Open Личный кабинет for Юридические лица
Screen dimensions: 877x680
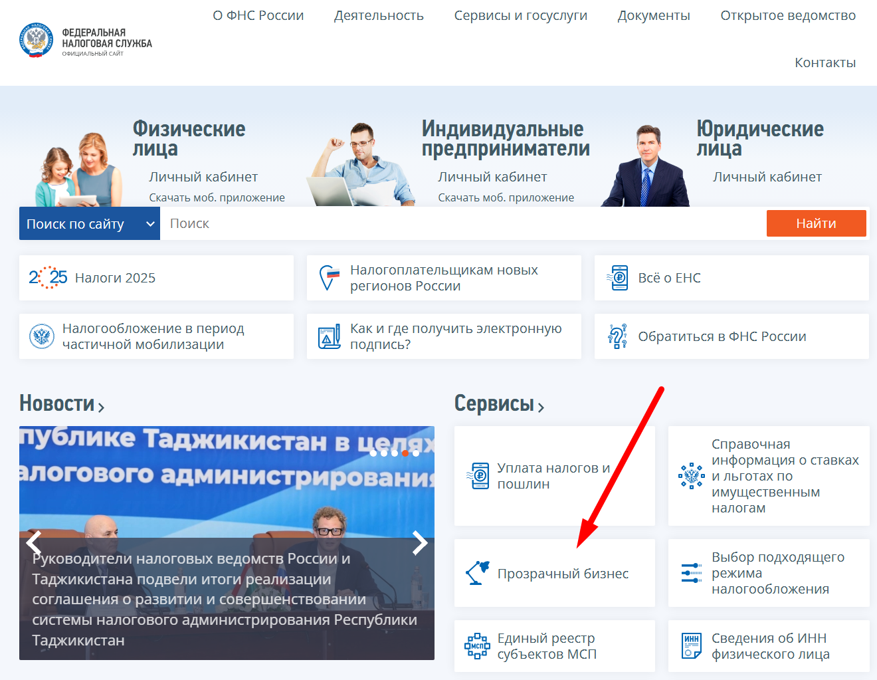coord(767,177)
